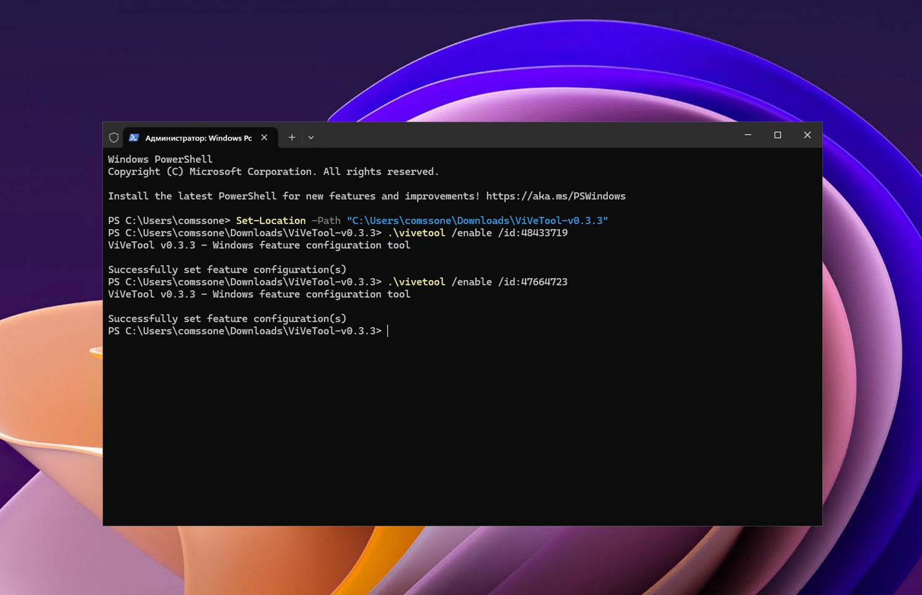
Task: Click the PowerShell icon on the tab
Action: [134, 138]
